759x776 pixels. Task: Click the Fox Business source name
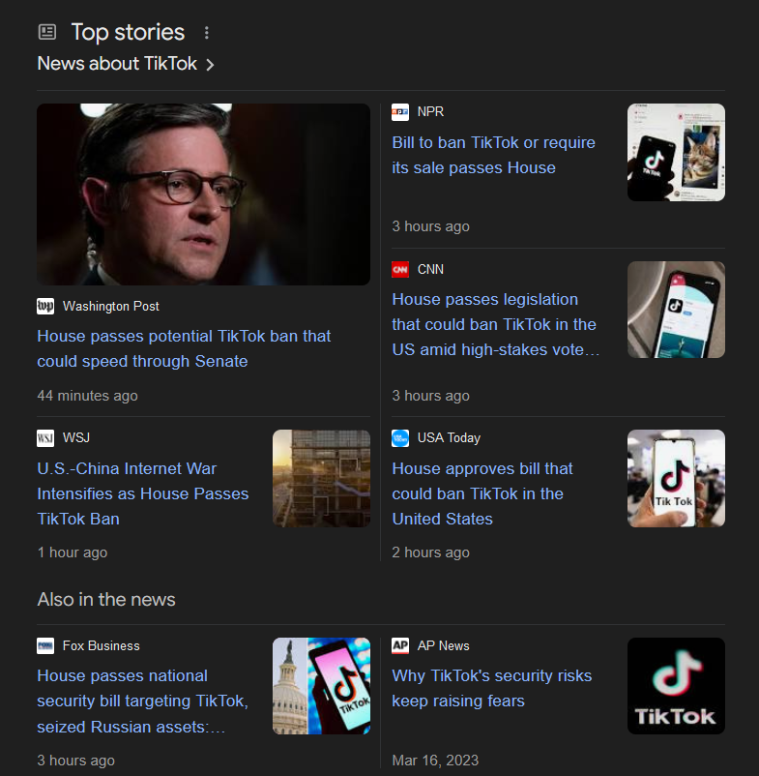pos(102,645)
